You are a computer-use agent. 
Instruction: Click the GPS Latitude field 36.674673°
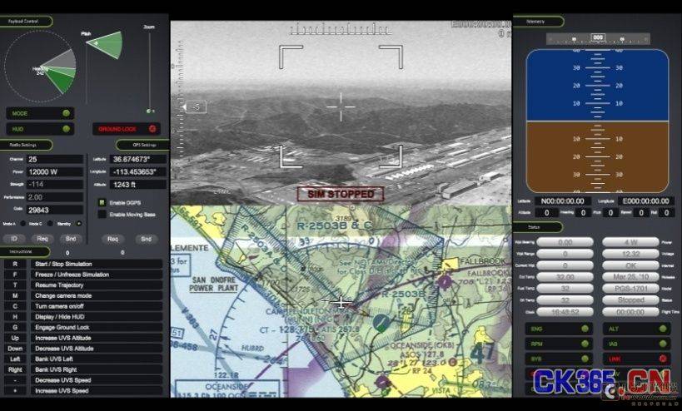[138, 160]
